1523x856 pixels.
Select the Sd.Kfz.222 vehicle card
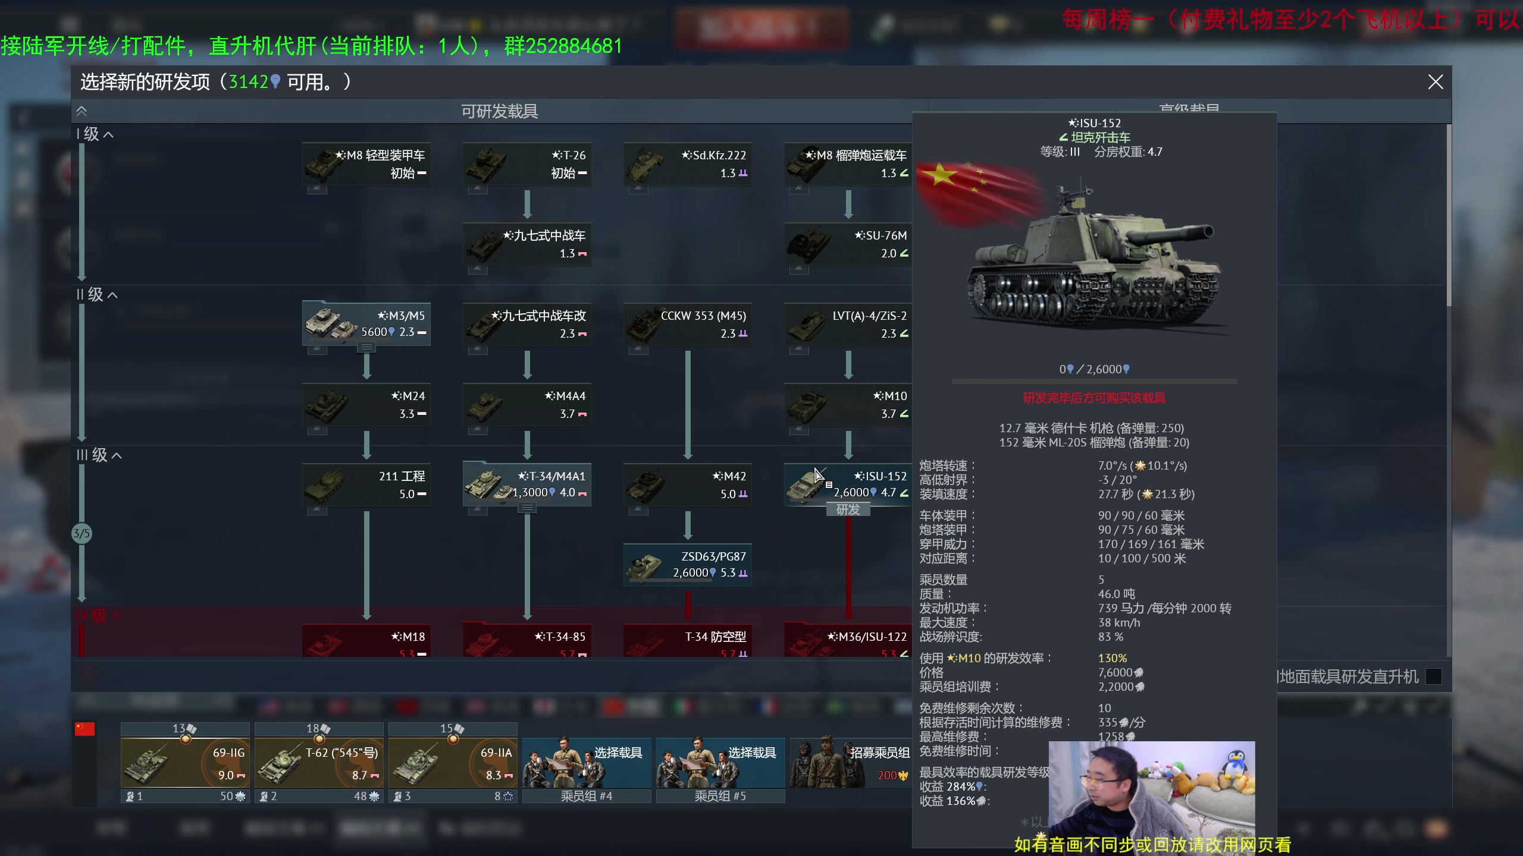tap(688, 164)
